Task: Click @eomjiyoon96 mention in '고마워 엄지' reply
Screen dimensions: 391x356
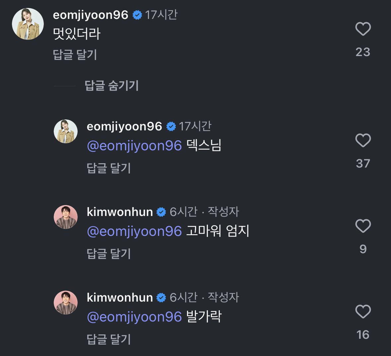Action: tap(134, 231)
